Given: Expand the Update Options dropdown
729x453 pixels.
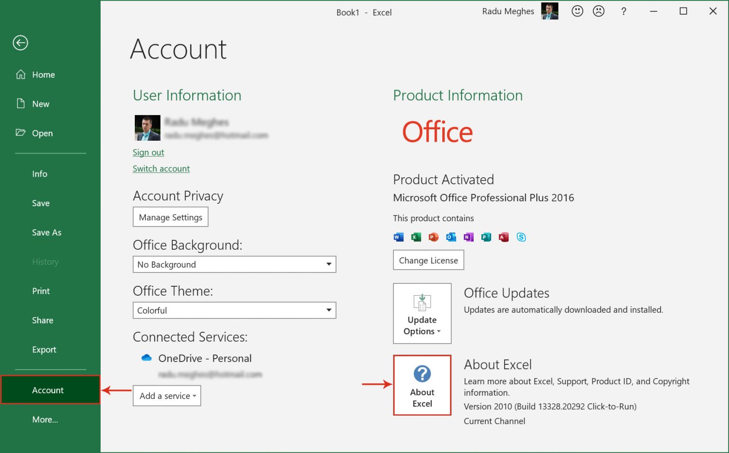Looking at the screenshot, I should pyautogui.click(x=421, y=313).
